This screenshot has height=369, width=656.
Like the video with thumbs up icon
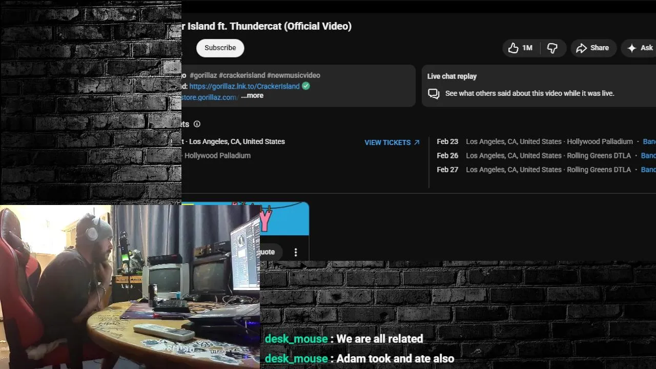pos(514,48)
